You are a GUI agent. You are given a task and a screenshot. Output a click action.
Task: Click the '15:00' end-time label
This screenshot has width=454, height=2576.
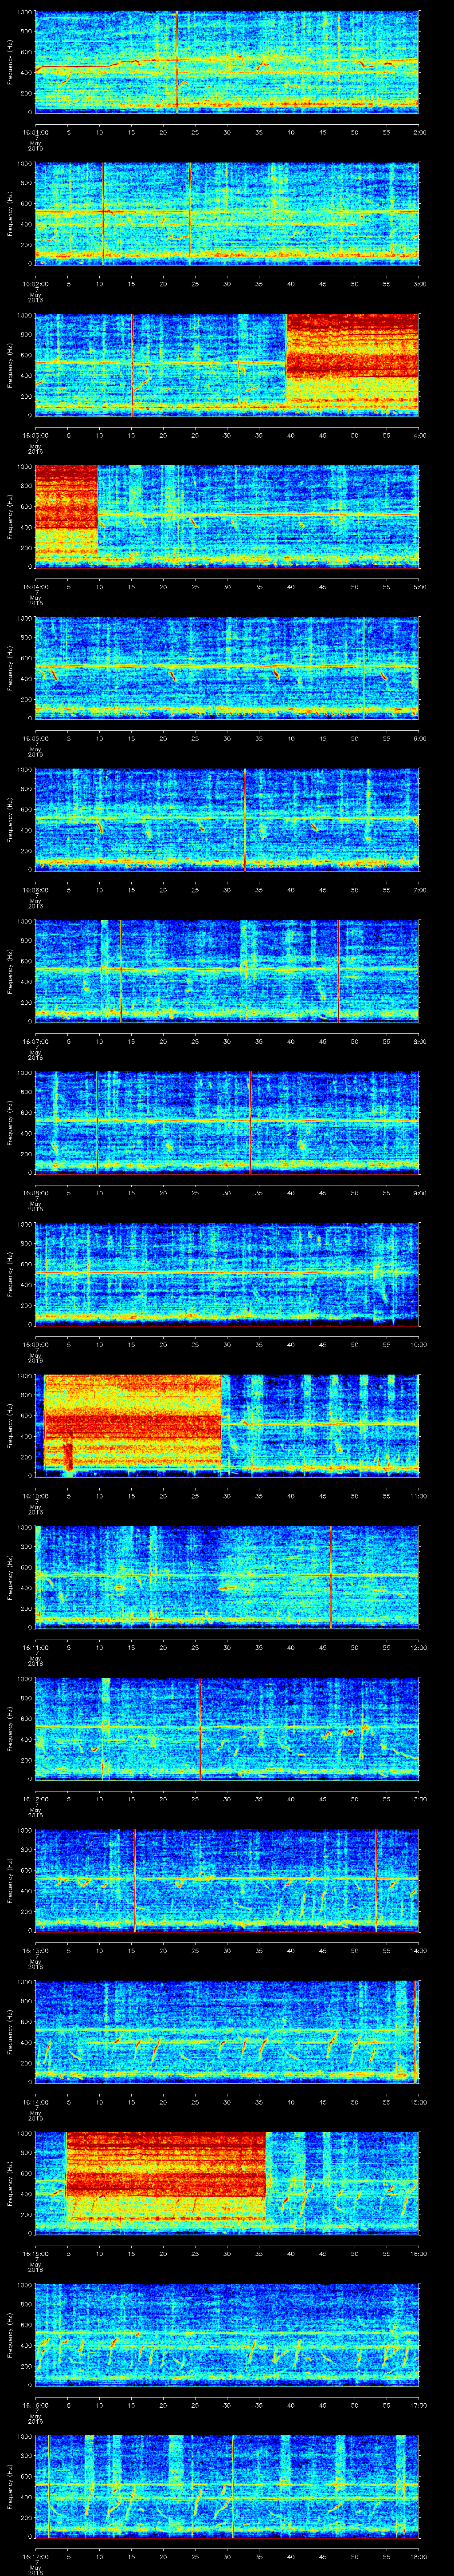419,2102
